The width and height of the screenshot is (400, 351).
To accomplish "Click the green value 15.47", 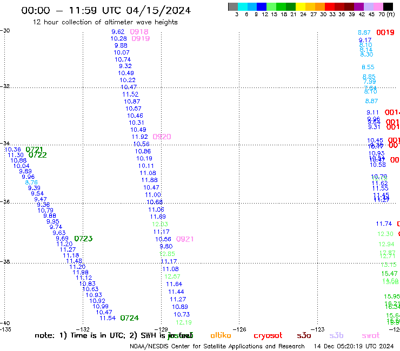I will [390, 273].
